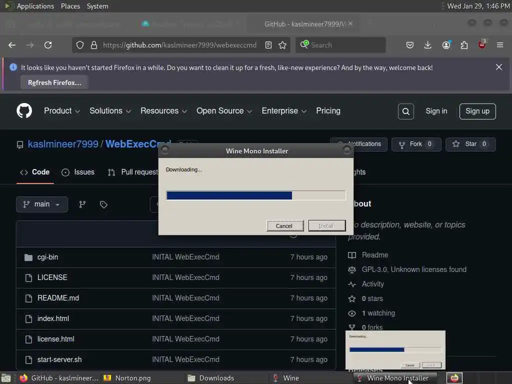
Task: Expand the Open Source menu
Action: pyautogui.click(x=224, y=111)
